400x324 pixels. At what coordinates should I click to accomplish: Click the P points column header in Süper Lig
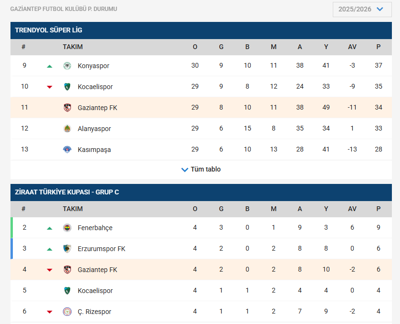coord(379,47)
